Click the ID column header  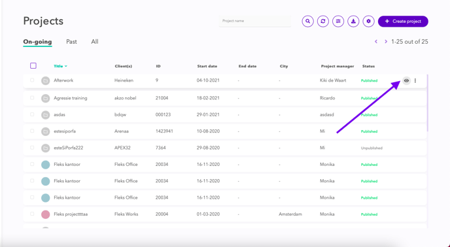pos(158,66)
